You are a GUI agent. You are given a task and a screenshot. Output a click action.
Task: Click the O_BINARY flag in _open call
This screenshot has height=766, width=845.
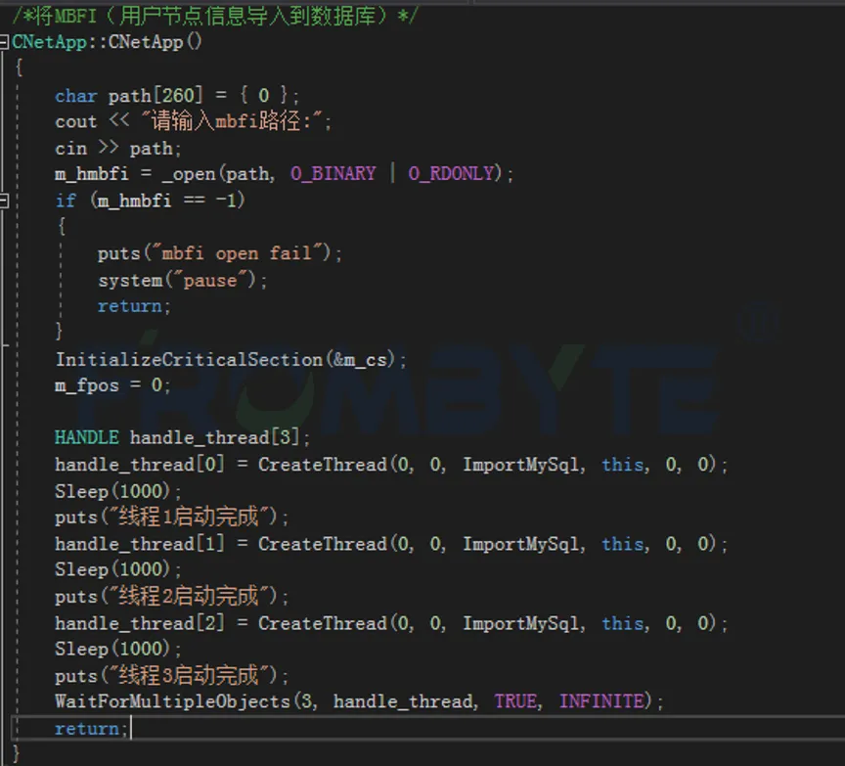click(x=334, y=173)
